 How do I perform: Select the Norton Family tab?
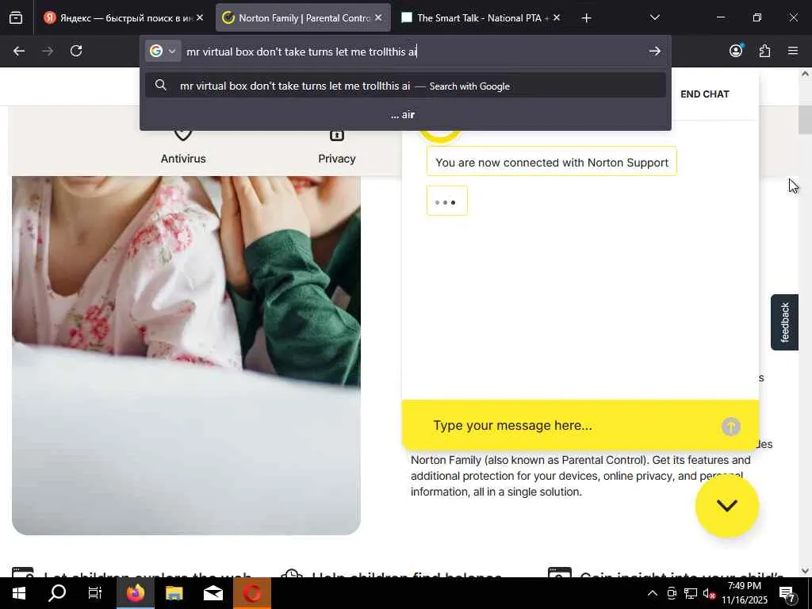[303, 18]
